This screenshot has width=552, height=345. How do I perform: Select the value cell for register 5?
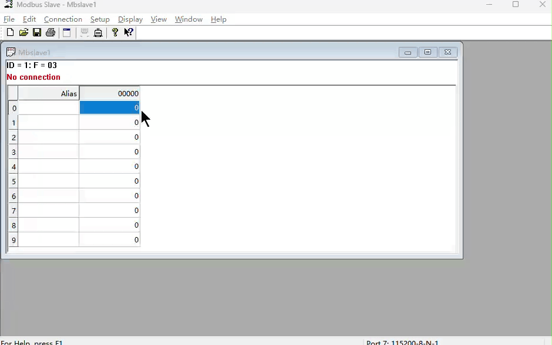(109, 181)
